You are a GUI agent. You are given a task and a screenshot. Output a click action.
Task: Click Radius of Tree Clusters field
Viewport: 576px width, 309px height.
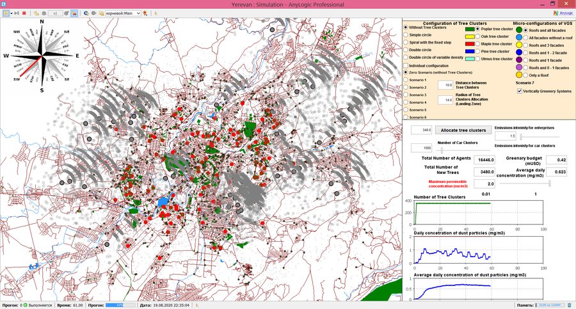tap(445, 100)
